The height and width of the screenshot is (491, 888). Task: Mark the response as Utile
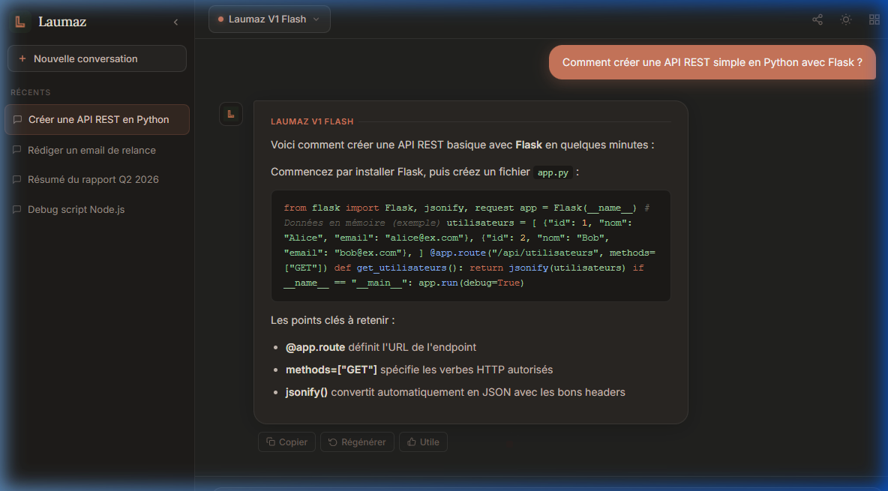coord(423,442)
